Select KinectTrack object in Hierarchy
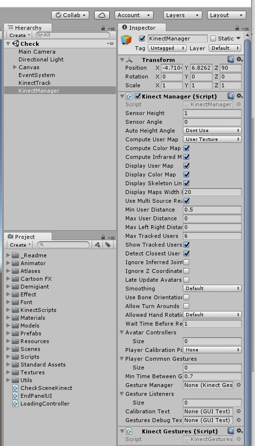Screen dimensions: 255x446 coord(35,83)
